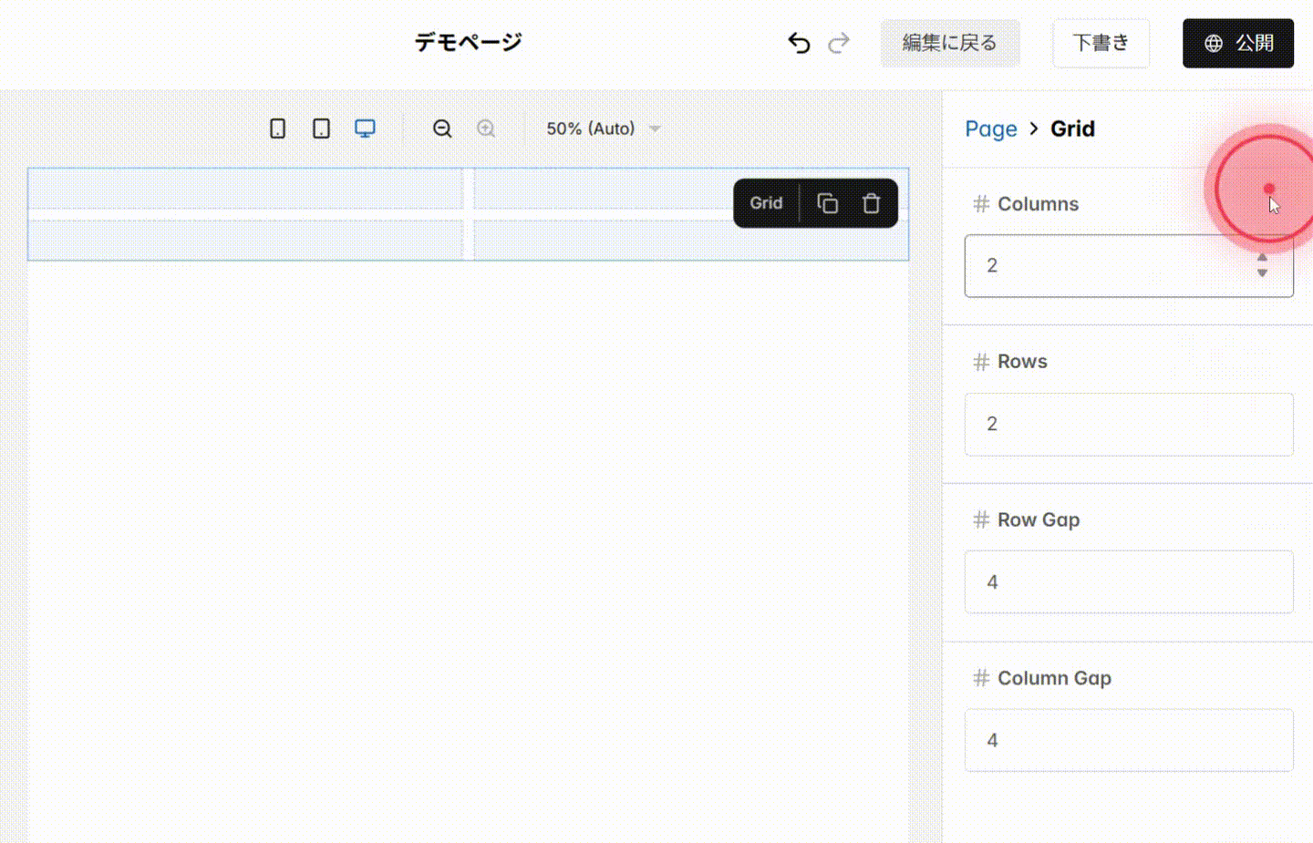1313x843 pixels.
Task: Switch to mobile phone preview
Action: pos(277,129)
